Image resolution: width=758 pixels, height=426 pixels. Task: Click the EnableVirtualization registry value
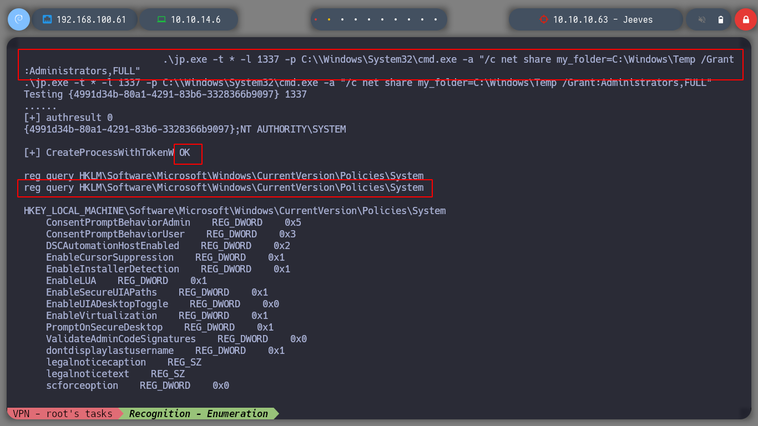point(157,316)
